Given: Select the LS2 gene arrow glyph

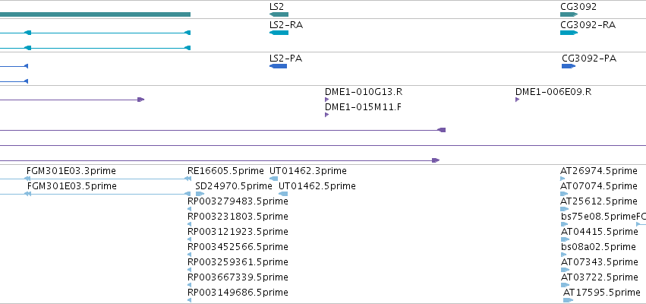Looking at the screenshot, I should pyautogui.click(x=279, y=14).
